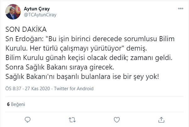
Task: Click the SON DAKİKA line of the tweet
Action: (26, 30)
